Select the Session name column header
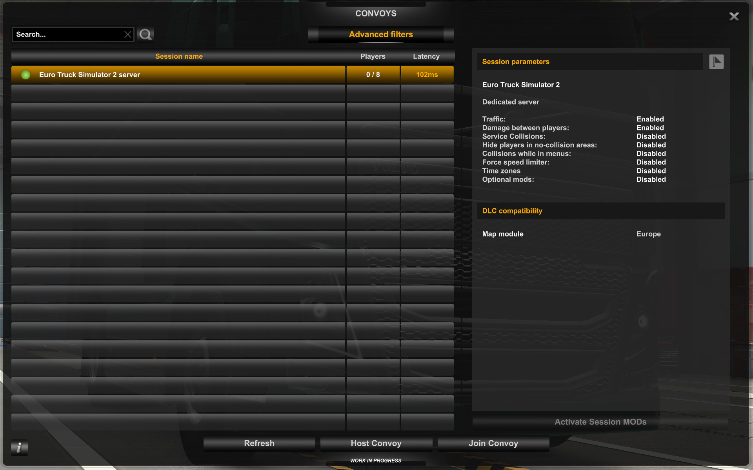 click(x=178, y=56)
